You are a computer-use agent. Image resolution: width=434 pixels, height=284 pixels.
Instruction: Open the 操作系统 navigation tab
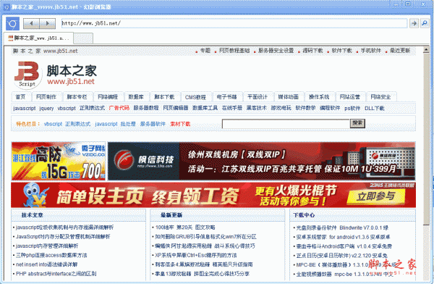[319, 97]
